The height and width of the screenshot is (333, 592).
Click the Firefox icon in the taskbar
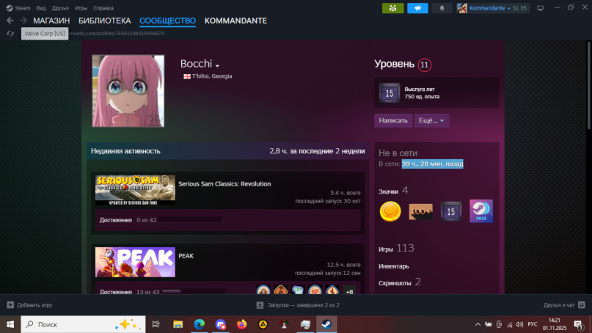(x=241, y=324)
